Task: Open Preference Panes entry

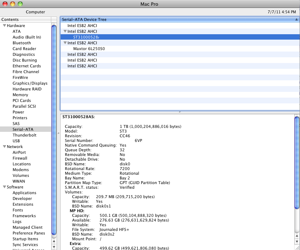Action: (29, 233)
